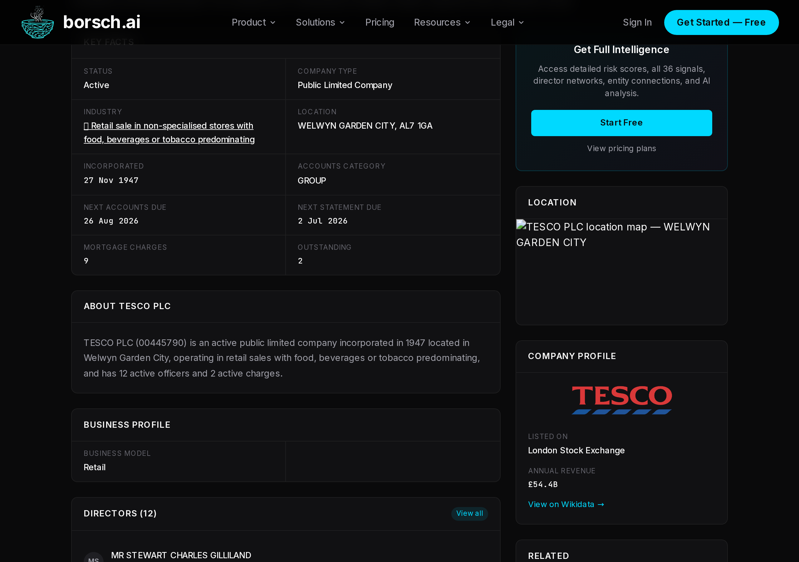Select director MR STEWART CHARLES GILLILAND
The height and width of the screenshot is (562, 799).
point(181,555)
